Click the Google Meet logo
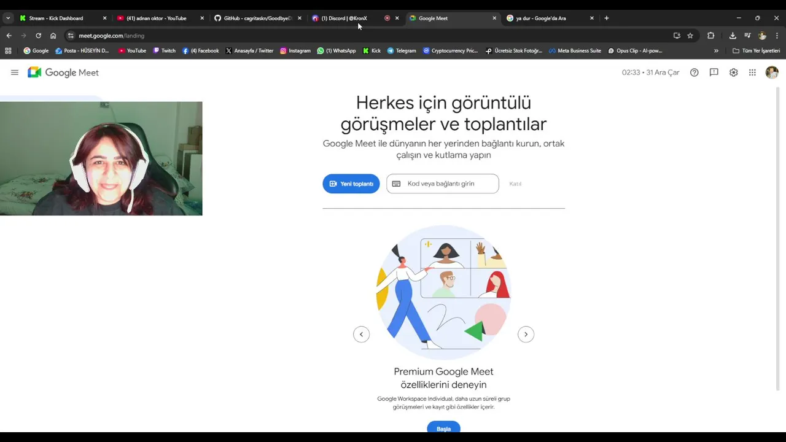The height and width of the screenshot is (442, 786). tap(63, 72)
